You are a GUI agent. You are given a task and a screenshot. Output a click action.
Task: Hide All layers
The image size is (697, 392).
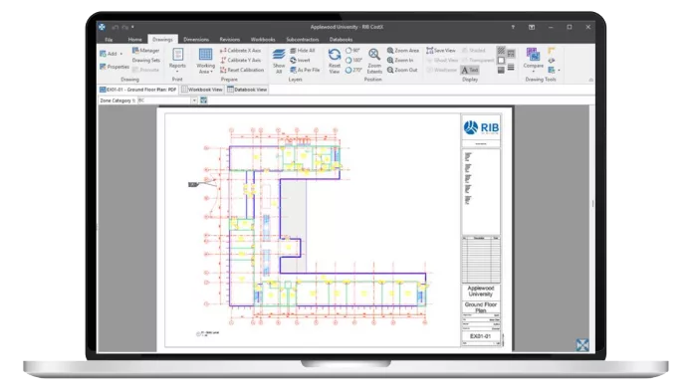tap(303, 51)
